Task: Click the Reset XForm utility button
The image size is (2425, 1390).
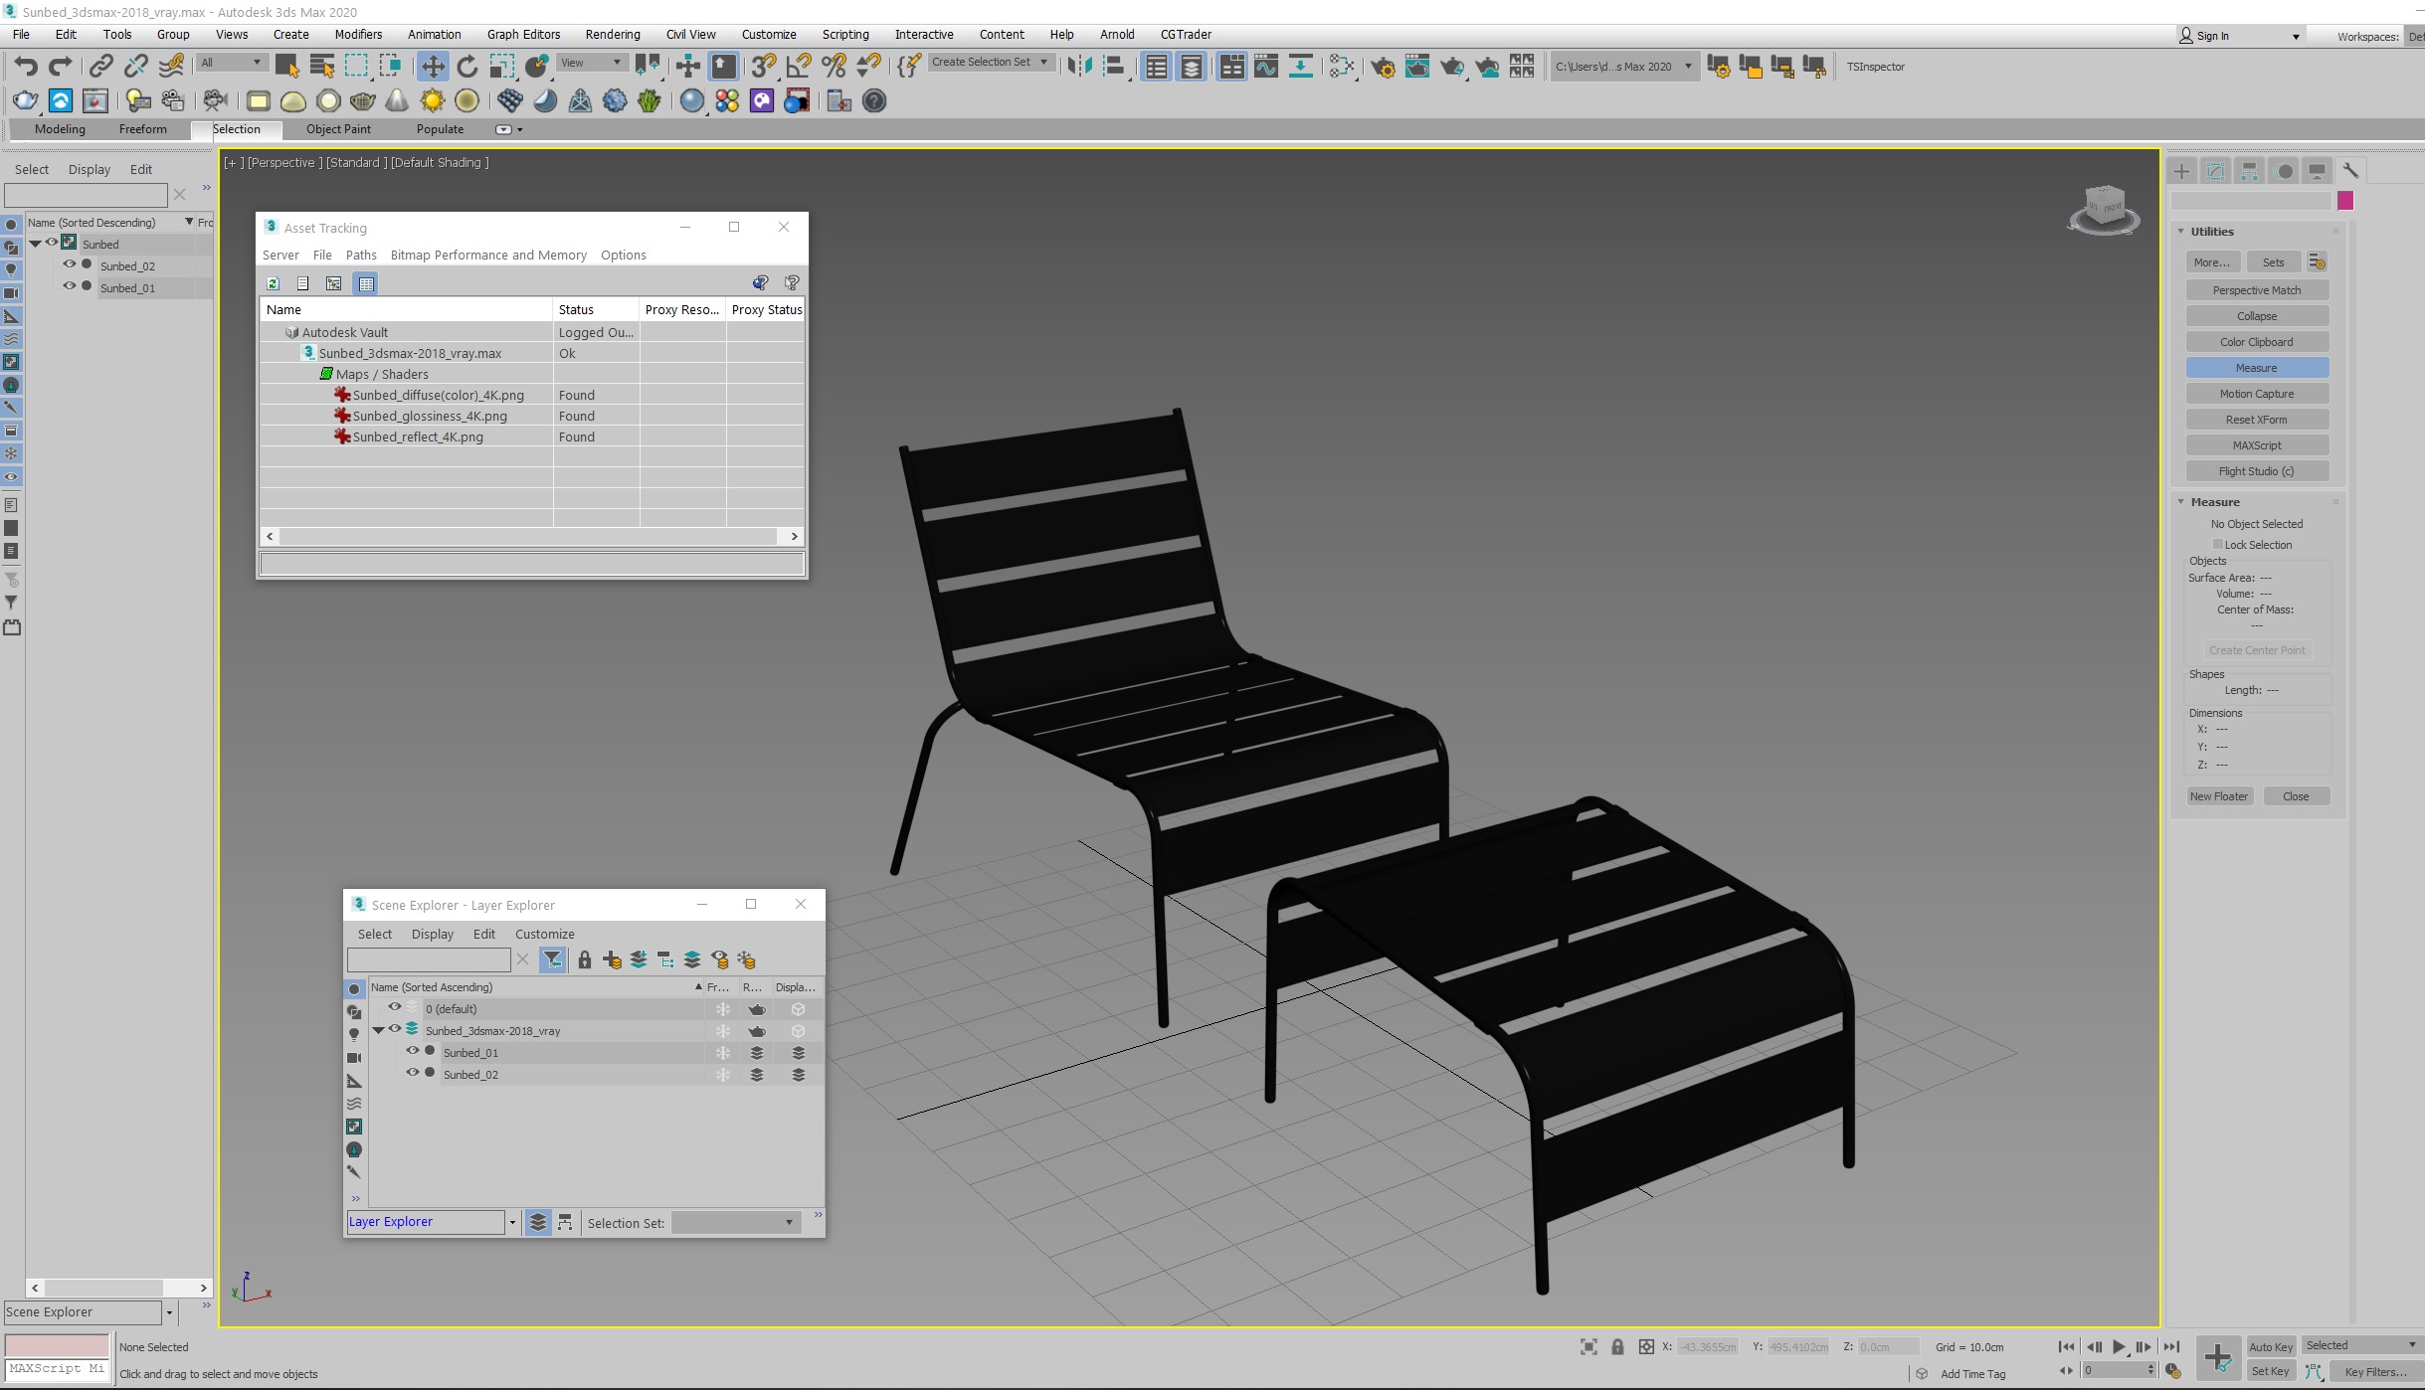Action: coord(2256,420)
